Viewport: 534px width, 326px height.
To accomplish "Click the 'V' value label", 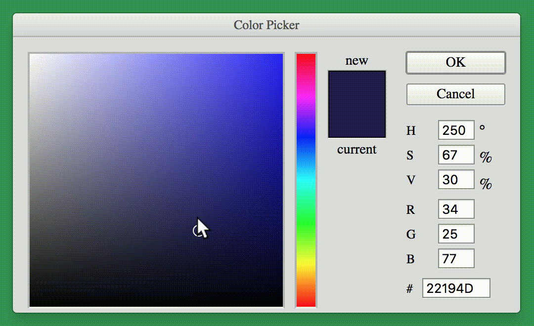I will (x=411, y=180).
